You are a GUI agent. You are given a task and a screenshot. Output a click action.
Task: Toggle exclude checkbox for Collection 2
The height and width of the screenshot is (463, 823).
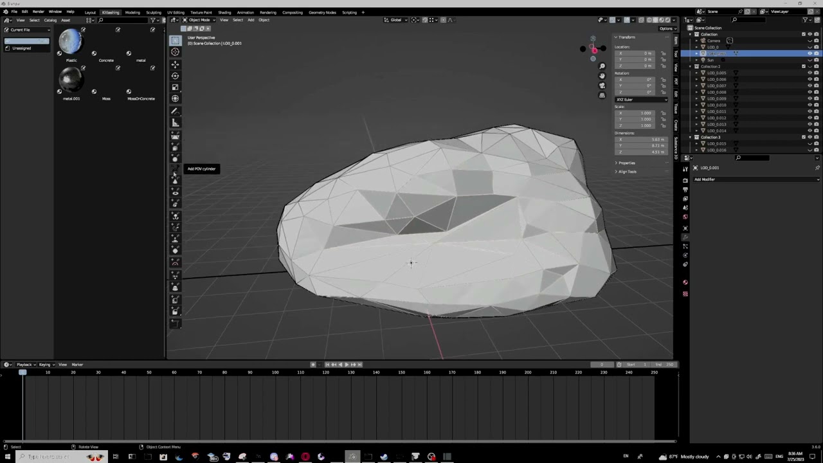[x=803, y=66]
